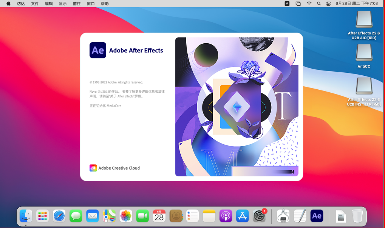
Task: Open the 显示 menu
Action: tap(63, 4)
